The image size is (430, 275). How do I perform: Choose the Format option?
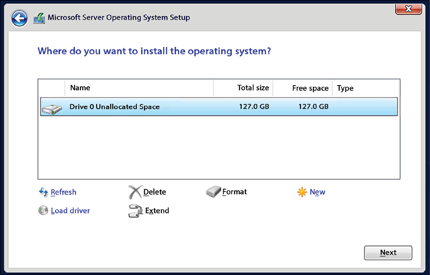(234, 191)
